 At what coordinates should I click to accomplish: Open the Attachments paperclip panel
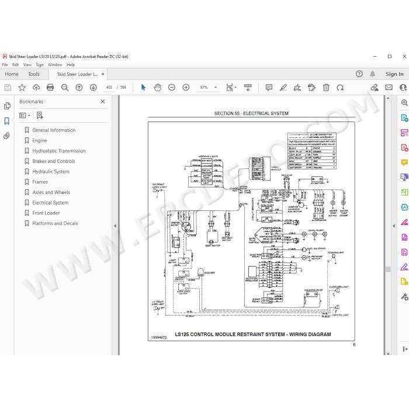pyautogui.click(x=7, y=136)
